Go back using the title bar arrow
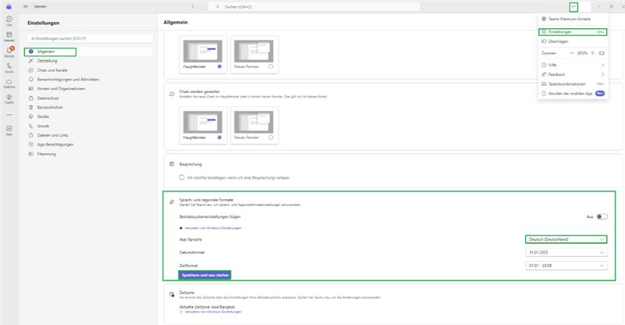 (x=193, y=7)
